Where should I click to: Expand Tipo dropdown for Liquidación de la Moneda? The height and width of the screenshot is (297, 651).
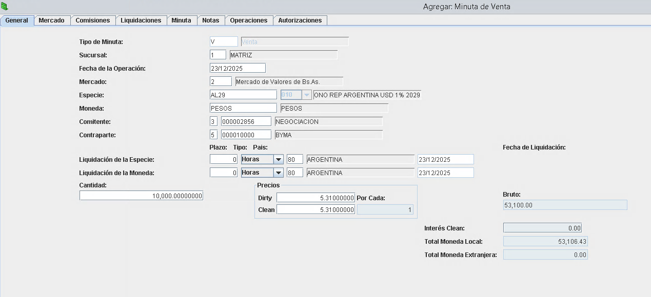click(x=279, y=173)
